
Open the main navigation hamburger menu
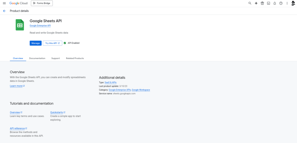4,3
